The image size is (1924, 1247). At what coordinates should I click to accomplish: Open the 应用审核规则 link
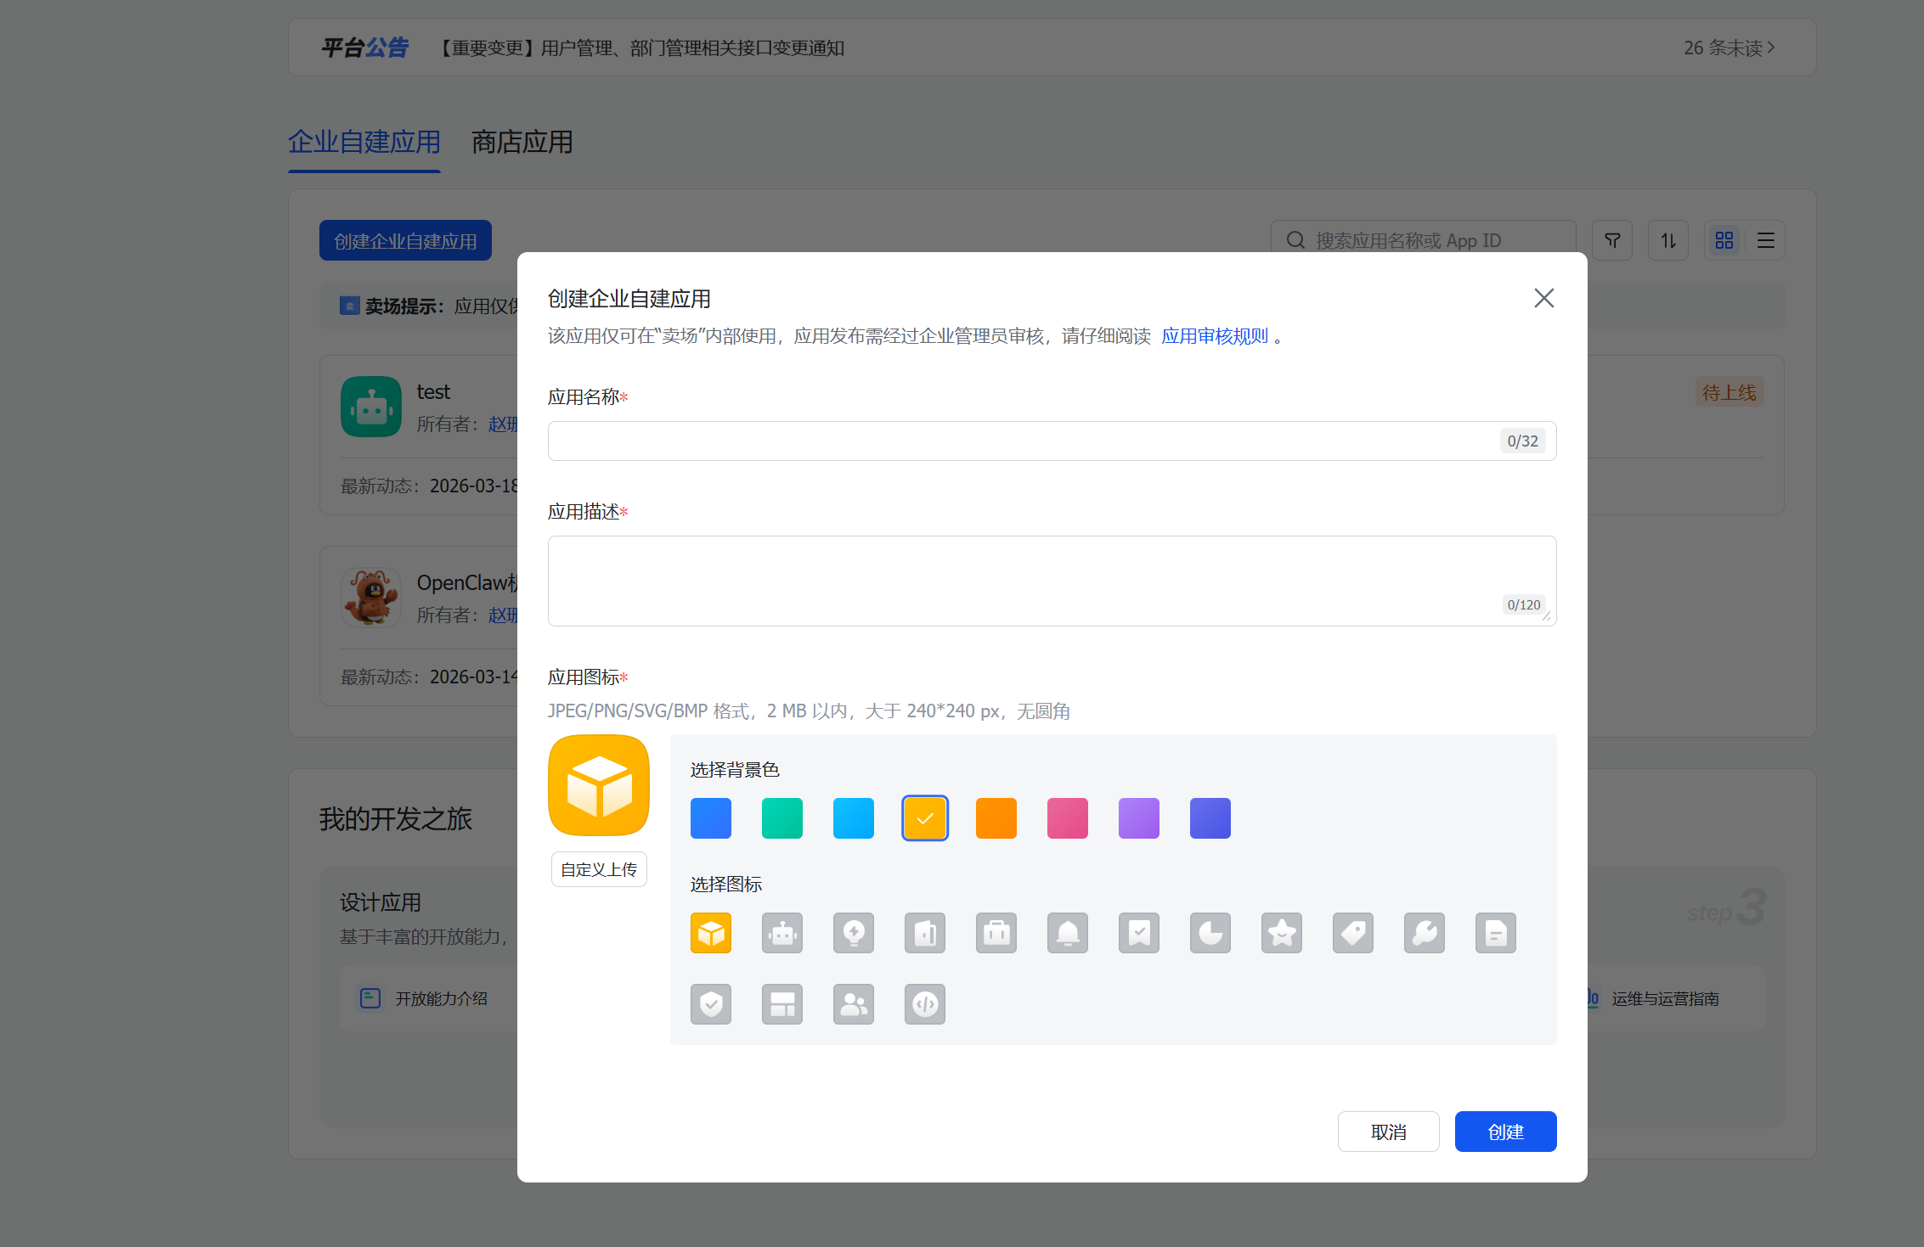point(1214,336)
